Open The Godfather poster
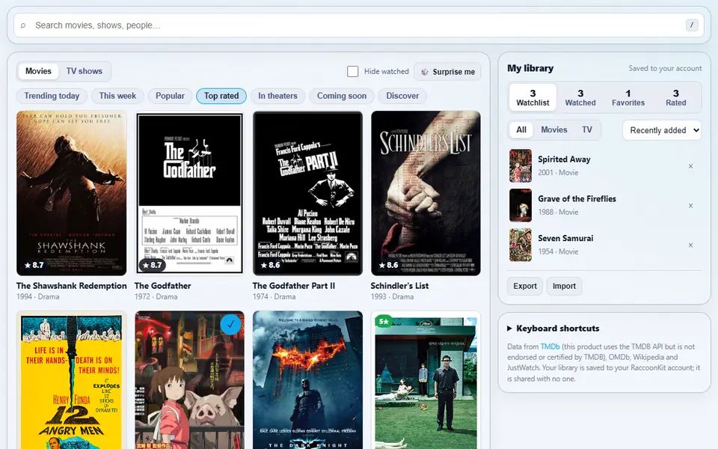Image resolution: width=718 pixels, height=449 pixels. pos(189,193)
